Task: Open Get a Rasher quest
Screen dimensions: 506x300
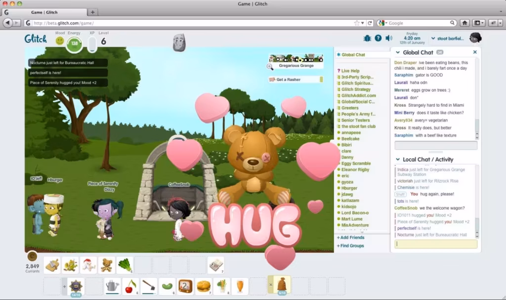Action: [295, 79]
